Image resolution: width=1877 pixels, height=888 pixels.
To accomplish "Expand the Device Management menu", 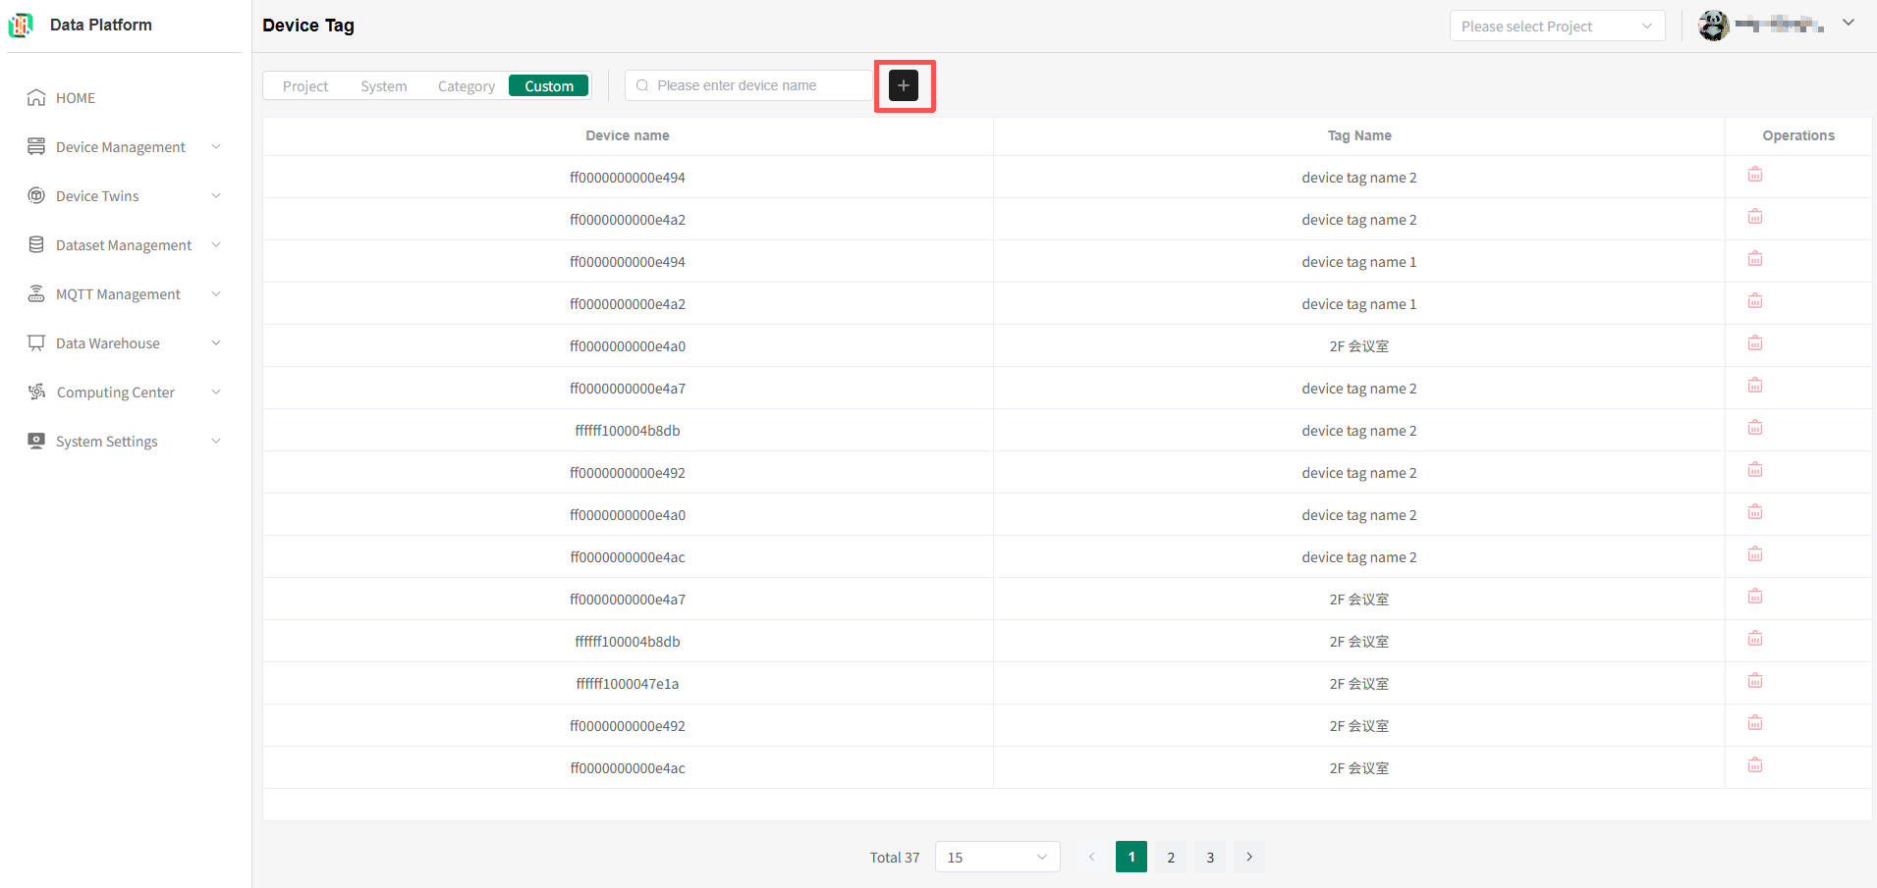I will coord(123,147).
